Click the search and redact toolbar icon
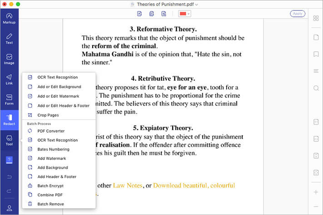 tap(164, 14)
